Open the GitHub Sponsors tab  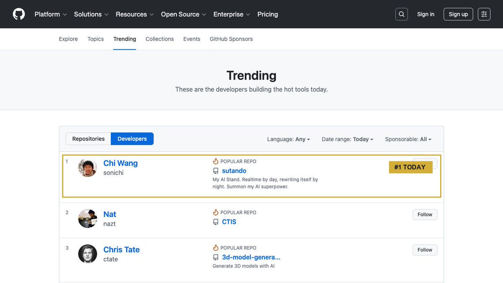231,39
